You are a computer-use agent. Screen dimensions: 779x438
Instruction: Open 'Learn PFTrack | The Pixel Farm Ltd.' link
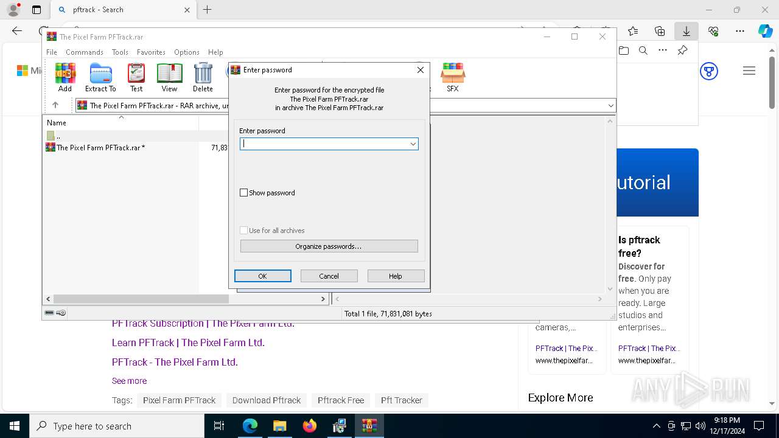(x=188, y=342)
